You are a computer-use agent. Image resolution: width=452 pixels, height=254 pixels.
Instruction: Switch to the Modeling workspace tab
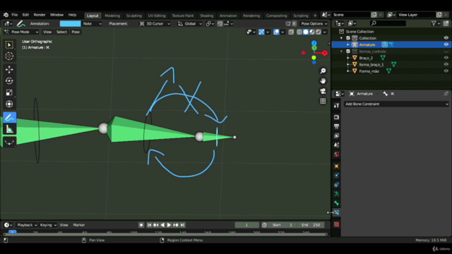tap(112, 16)
